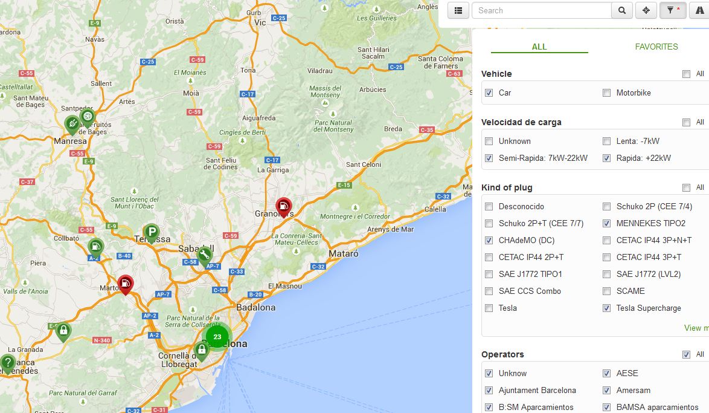Expand plug list with View more
Viewport: 709px width, 413px height.
[x=696, y=328]
